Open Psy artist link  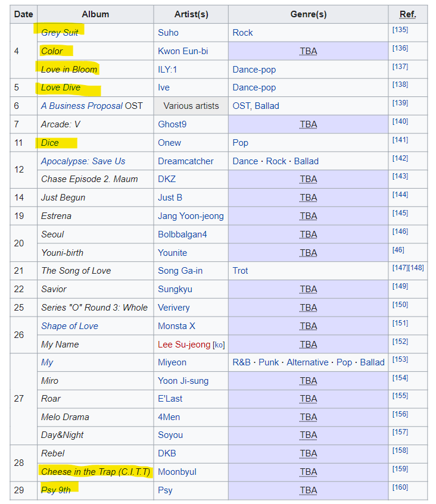click(165, 490)
